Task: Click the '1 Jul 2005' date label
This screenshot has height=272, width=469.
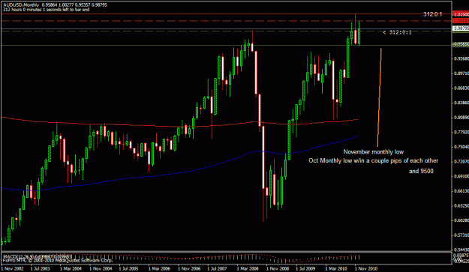Action: pos(128,269)
